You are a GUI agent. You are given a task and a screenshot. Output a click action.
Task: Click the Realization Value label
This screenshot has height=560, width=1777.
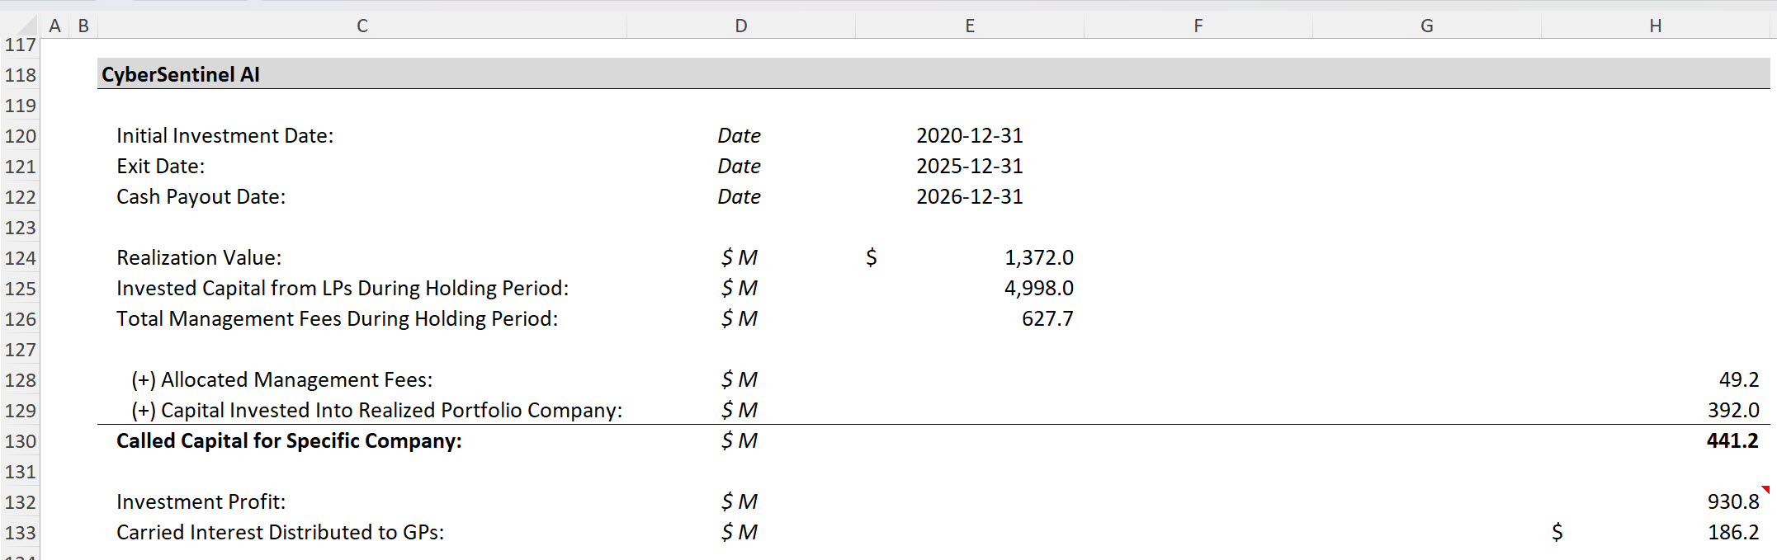pos(199,257)
